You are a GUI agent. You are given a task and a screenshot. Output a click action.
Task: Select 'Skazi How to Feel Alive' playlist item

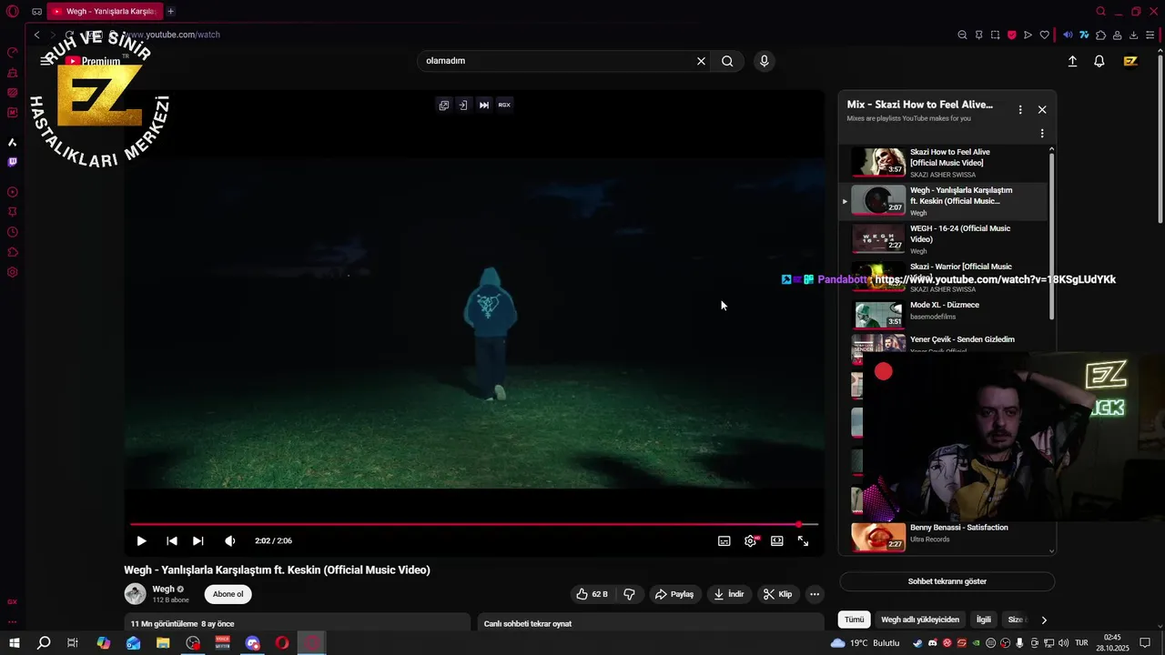coord(944,163)
